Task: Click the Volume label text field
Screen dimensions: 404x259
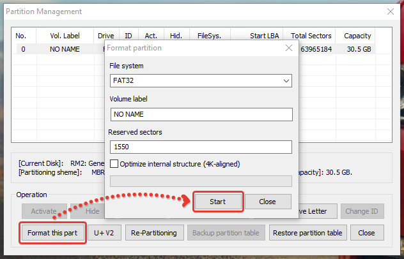Action: (x=201, y=114)
